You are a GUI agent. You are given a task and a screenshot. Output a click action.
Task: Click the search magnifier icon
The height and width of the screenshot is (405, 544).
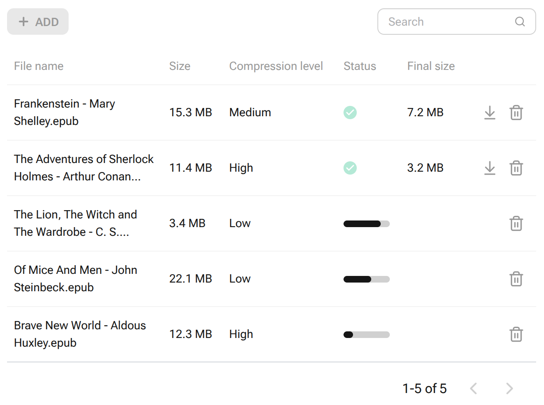(520, 22)
